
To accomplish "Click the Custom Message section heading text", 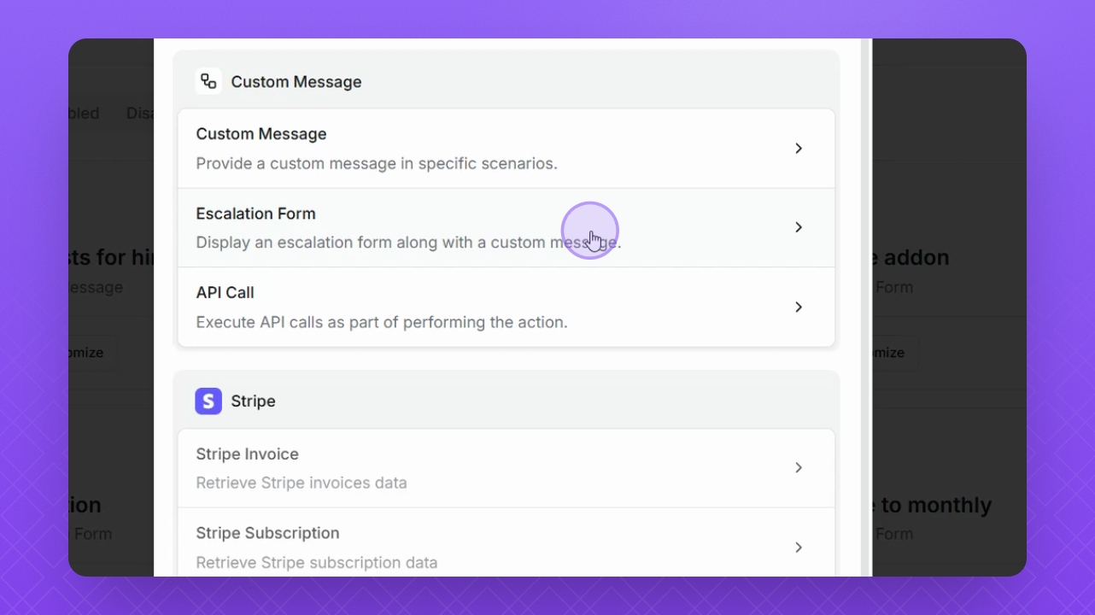I will pos(296,82).
